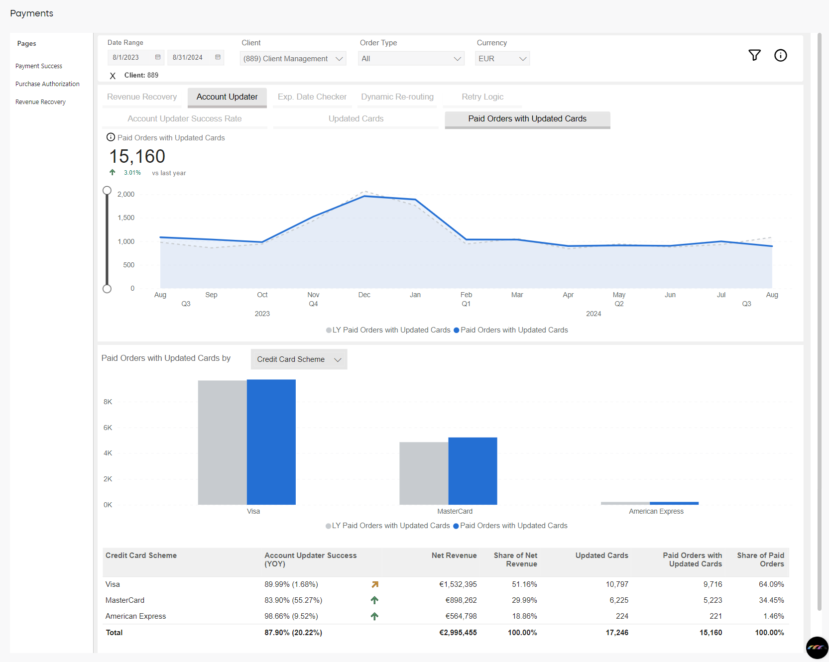This screenshot has height=662, width=829.
Task: Click the grey MasterCard last-year bar
Action: 424,473
